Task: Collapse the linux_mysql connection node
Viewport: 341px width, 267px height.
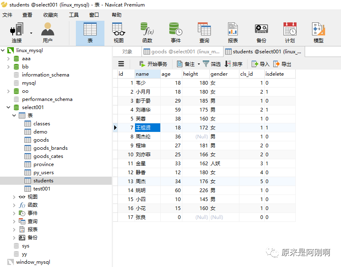Action: (x=3, y=50)
